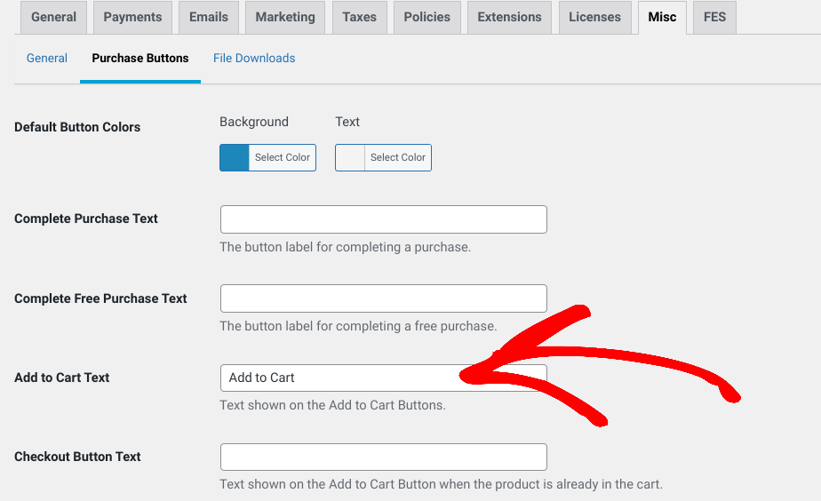Open the Policies tab

[x=426, y=17]
